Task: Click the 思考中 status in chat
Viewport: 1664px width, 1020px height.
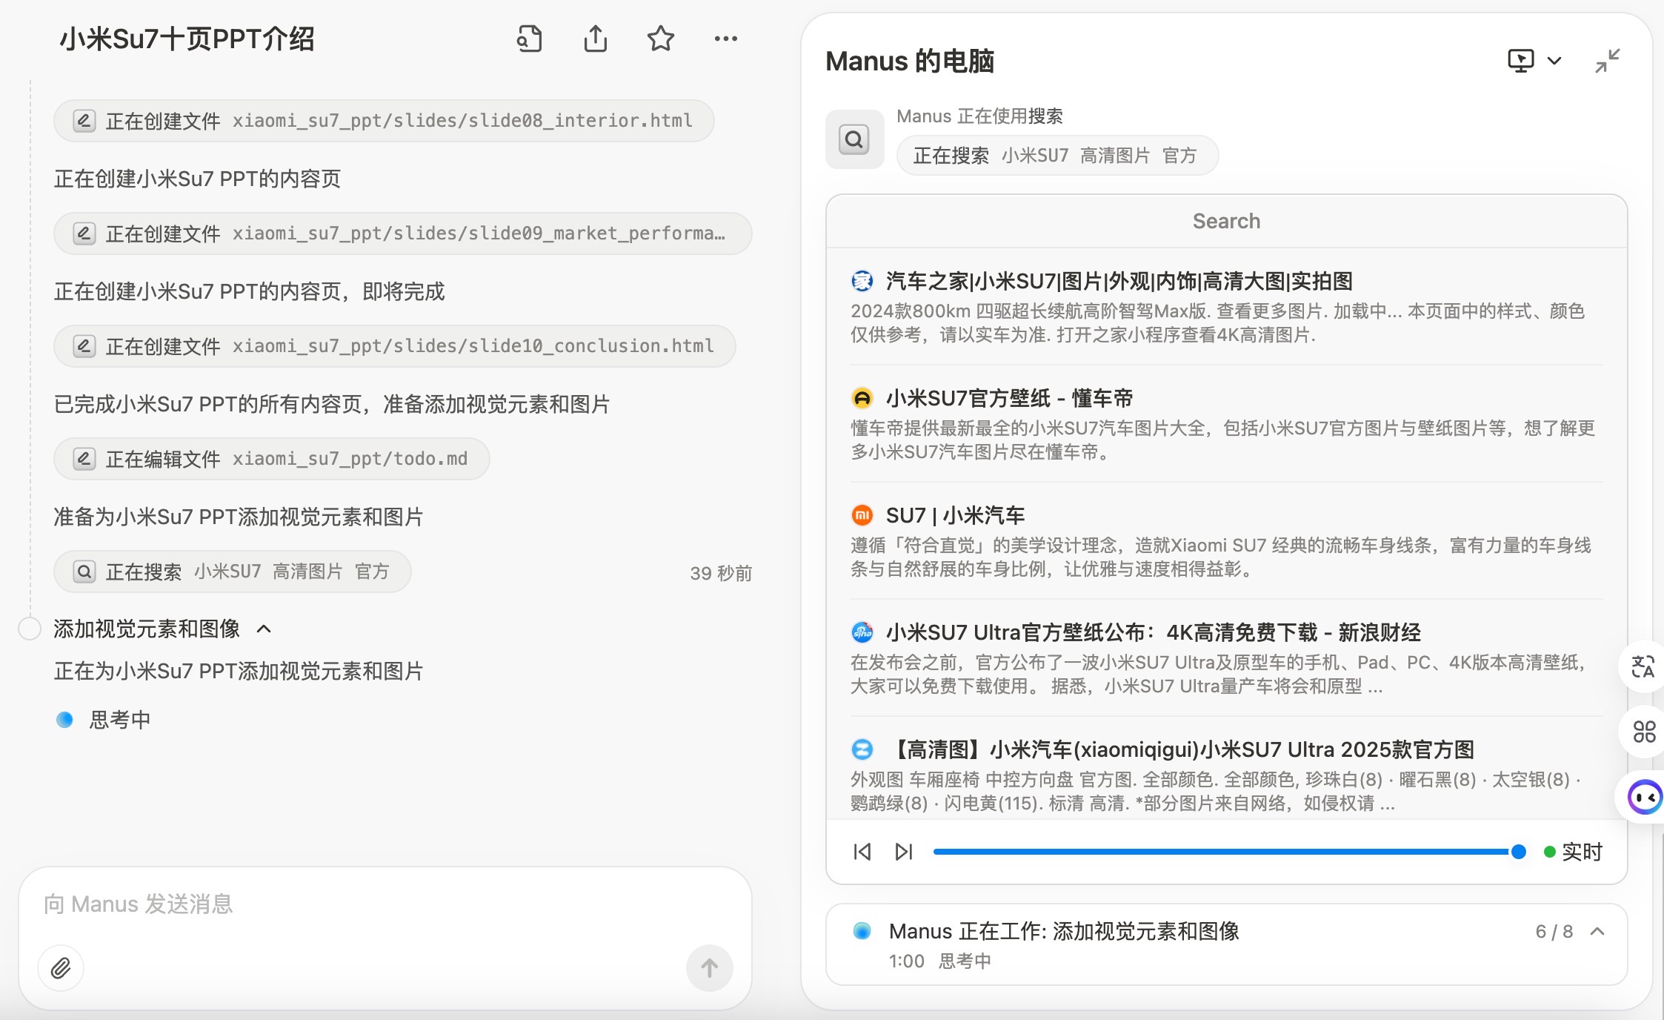Action: coord(120,720)
